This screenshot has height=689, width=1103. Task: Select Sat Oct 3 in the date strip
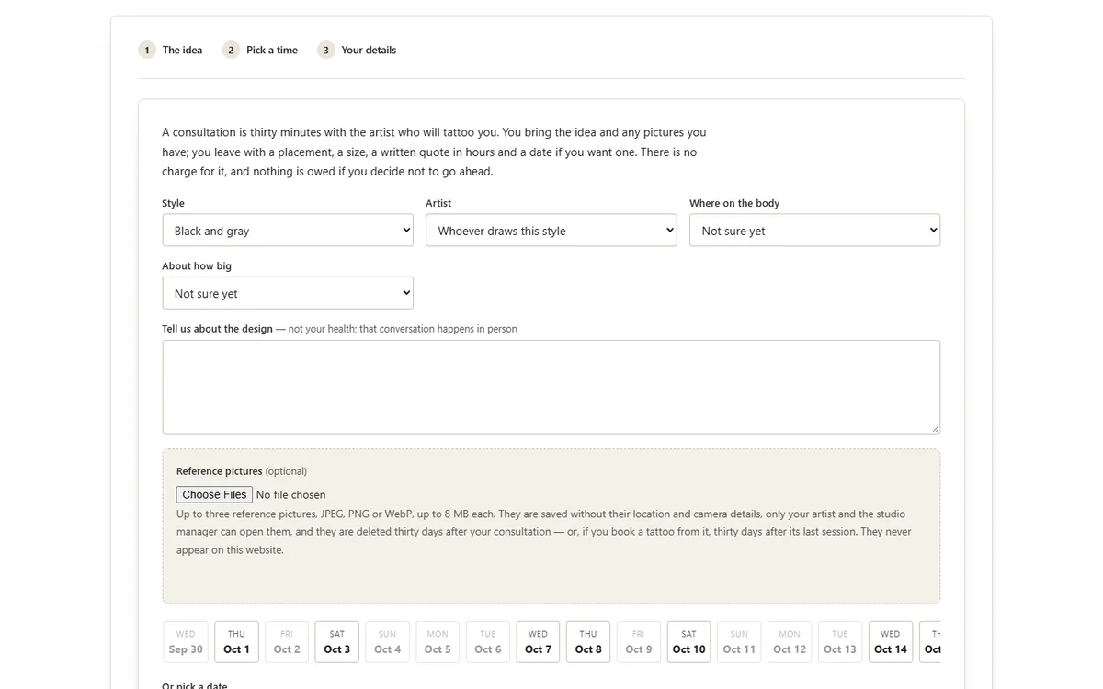(x=337, y=642)
